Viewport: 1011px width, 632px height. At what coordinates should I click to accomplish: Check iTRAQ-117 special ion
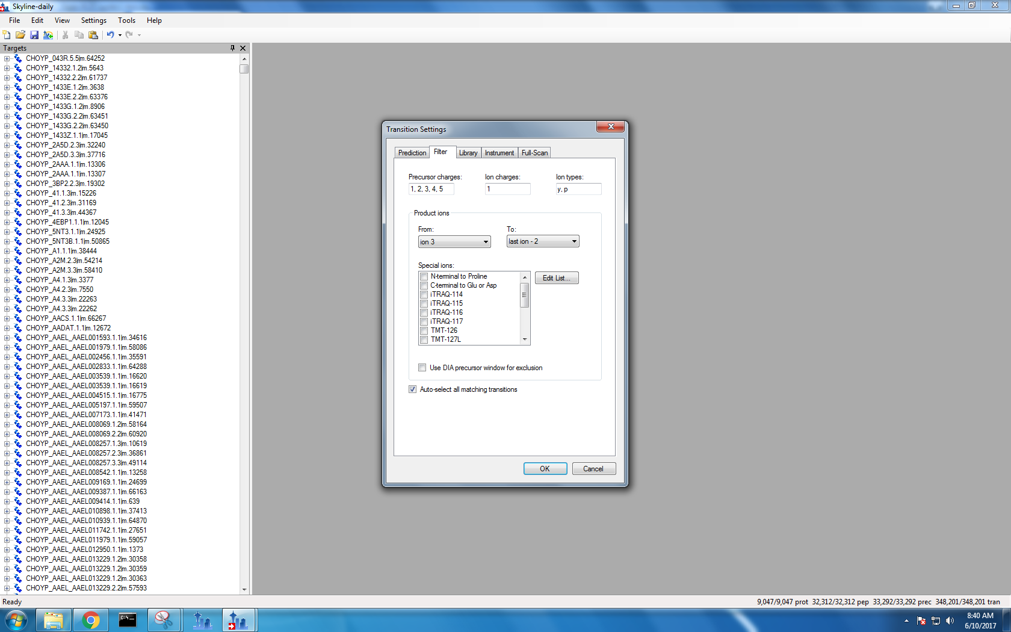[x=424, y=322]
